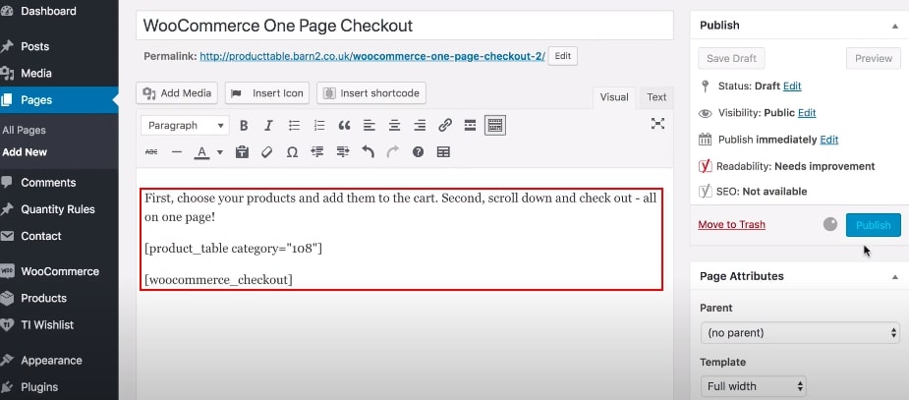
Task: Toggle strikethrough formatting
Action: point(151,152)
